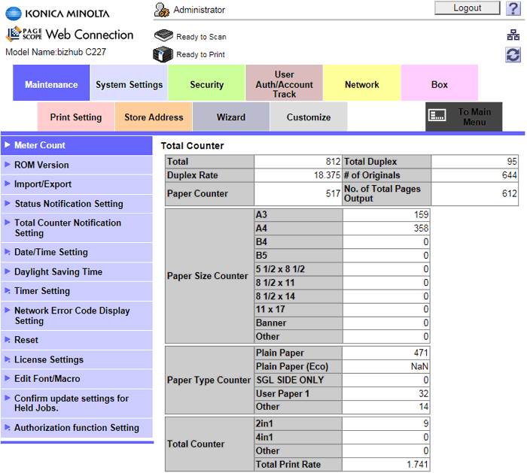Click the Plain Paper (Eco) NaN value
The image size is (527, 473).
point(419,366)
